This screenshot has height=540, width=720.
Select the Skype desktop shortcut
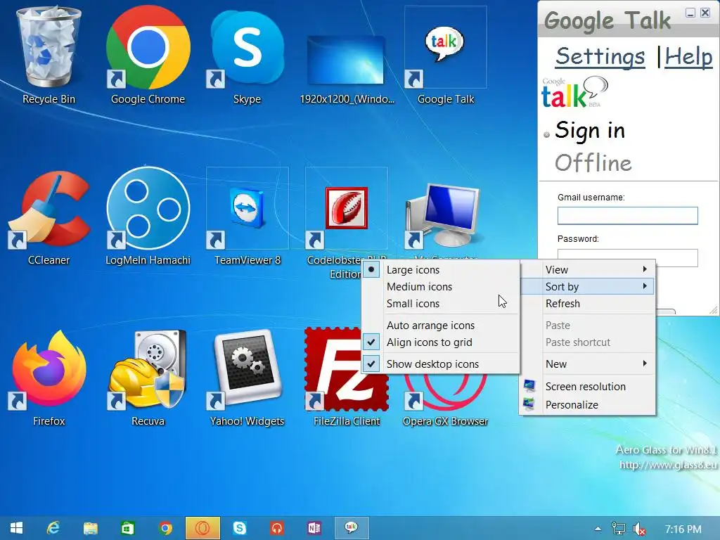pos(247,55)
